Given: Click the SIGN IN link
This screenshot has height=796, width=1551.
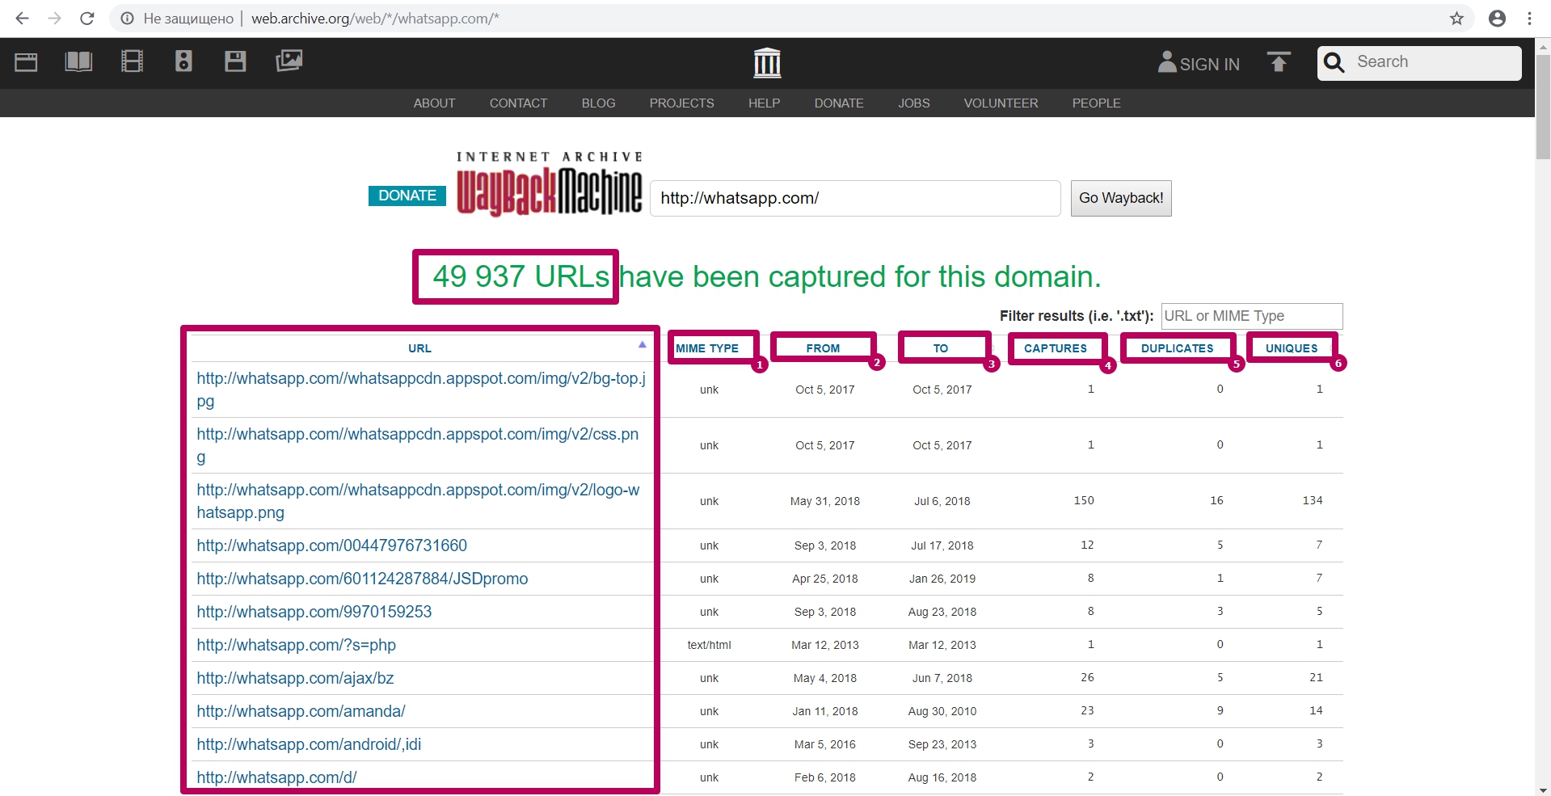Looking at the screenshot, I should coord(1209,65).
